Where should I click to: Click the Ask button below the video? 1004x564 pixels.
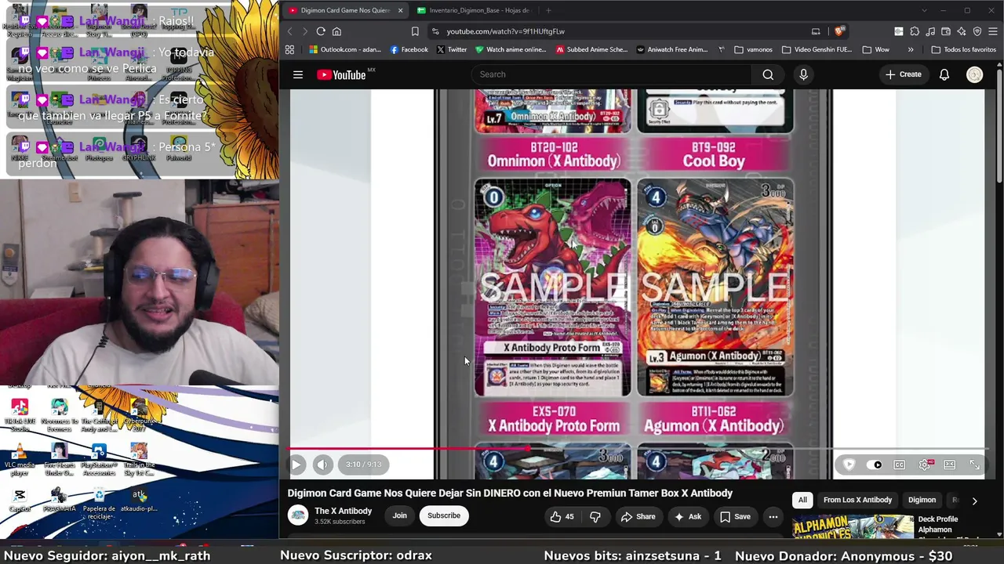(687, 516)
